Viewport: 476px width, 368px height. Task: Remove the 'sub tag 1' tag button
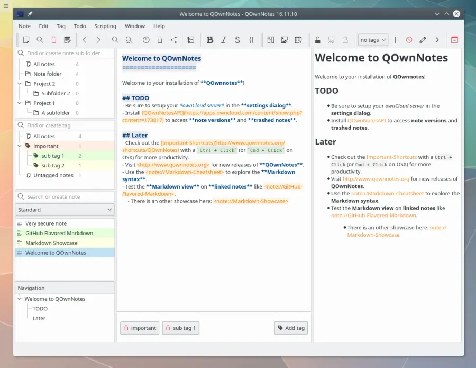181,328
